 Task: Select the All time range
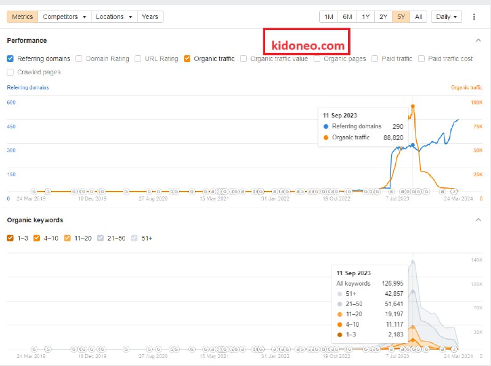tap(419, 17)
